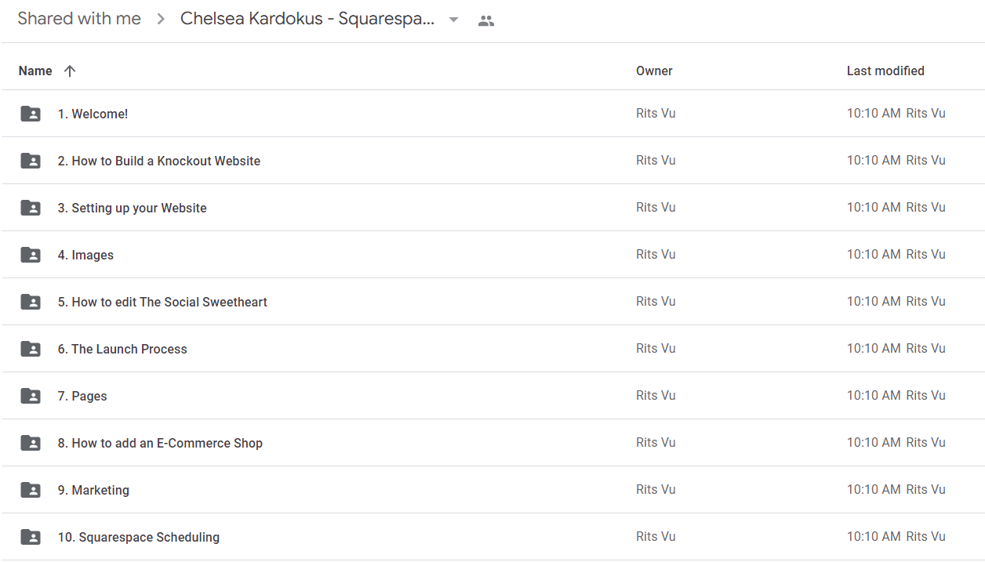Click the Last modified column header

(885, 71)
